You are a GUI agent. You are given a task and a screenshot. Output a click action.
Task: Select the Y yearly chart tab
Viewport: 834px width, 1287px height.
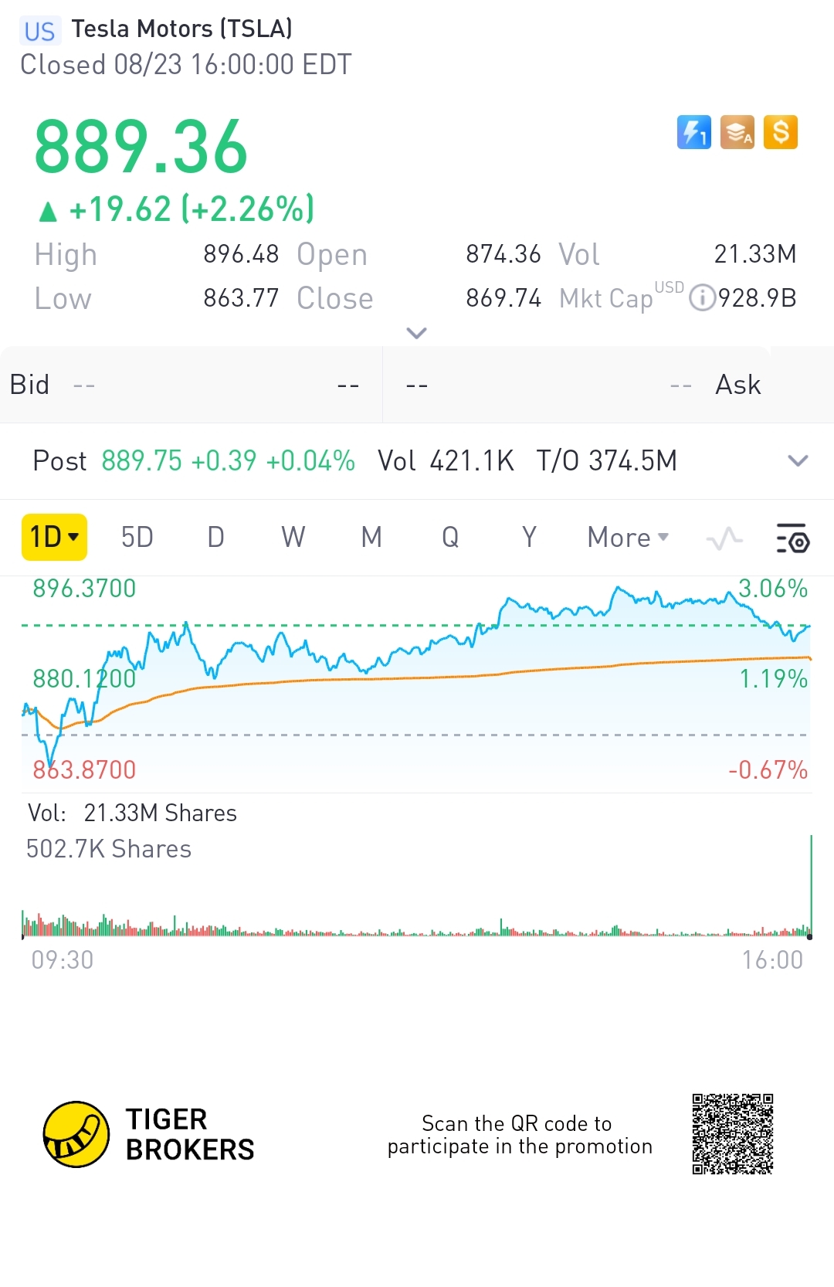click(x=529, y=538)
